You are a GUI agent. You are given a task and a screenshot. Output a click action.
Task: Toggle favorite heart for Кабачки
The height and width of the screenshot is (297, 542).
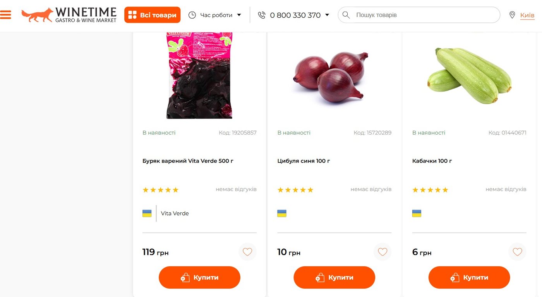(517, 252)
